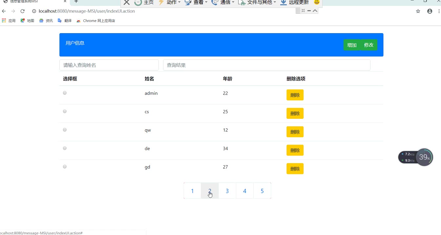Click the smiley face icon in remote toolbar

tap(317, 2)
